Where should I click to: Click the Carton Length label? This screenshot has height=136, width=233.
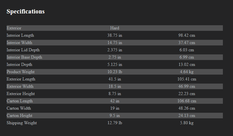click(20, 101)
